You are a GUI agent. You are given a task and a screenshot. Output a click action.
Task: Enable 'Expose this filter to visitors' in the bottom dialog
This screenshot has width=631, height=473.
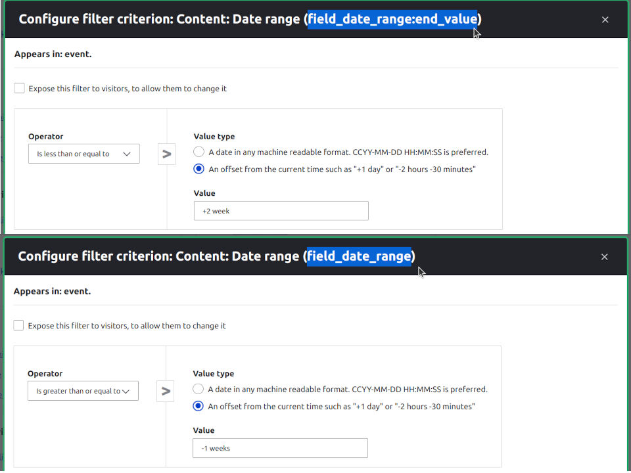coord(18,325)
